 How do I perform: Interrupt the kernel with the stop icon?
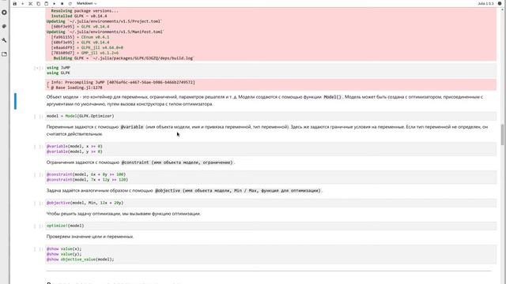pyautogui.click(x=62, y=3)
